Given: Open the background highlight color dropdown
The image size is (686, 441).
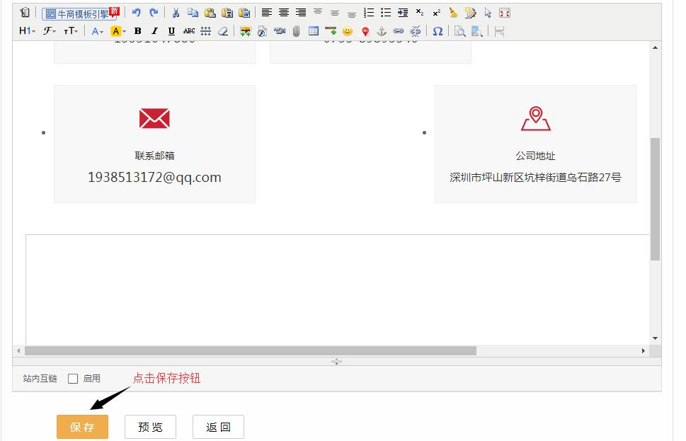Looking at the screenshot, I should pos(118,30).
